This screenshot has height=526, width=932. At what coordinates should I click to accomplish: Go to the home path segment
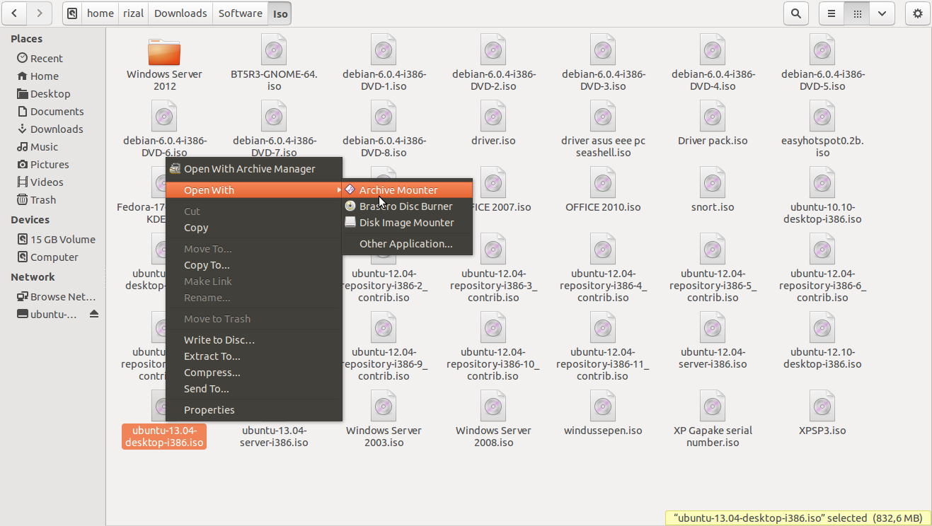point(100,13)
